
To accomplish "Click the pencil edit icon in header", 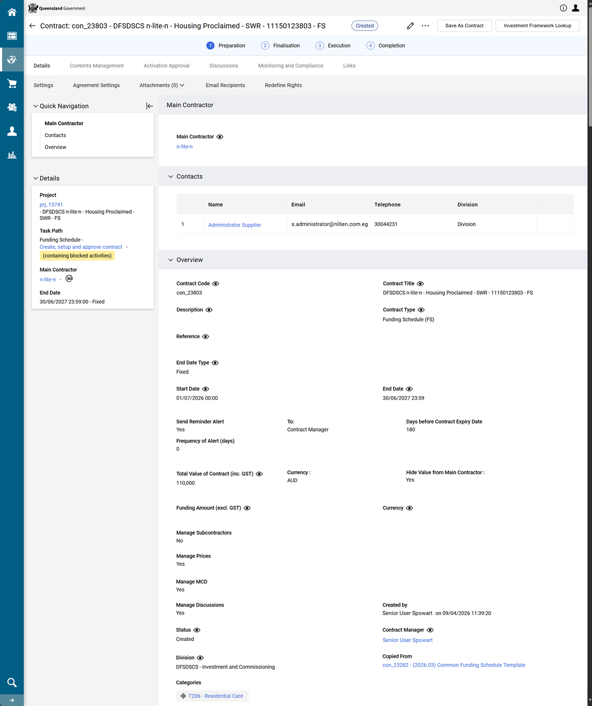I will click(410, 26).
